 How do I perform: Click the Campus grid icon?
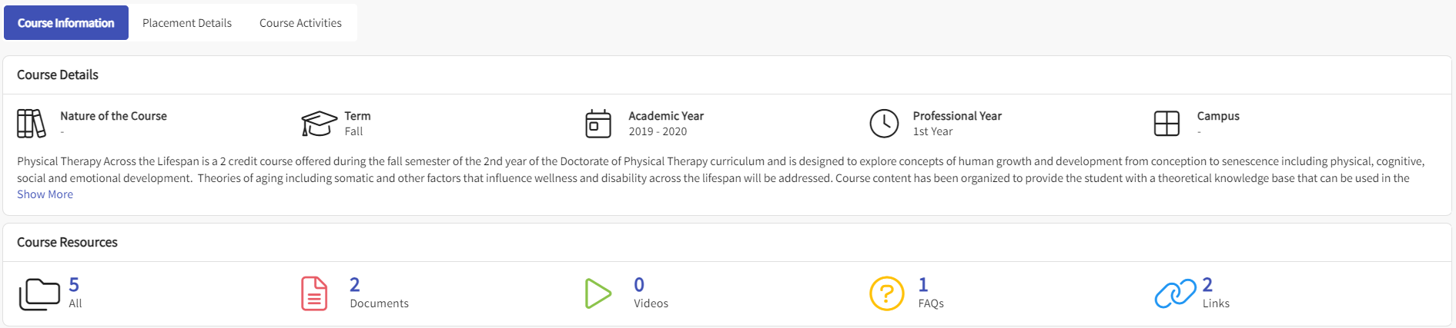coord(1166,124)
